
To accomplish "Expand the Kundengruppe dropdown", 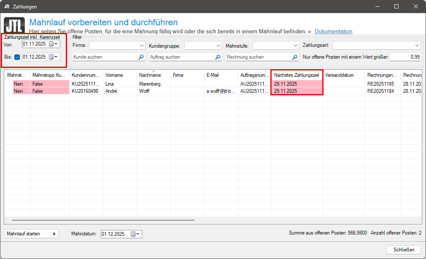I will (x=218, y=45).
